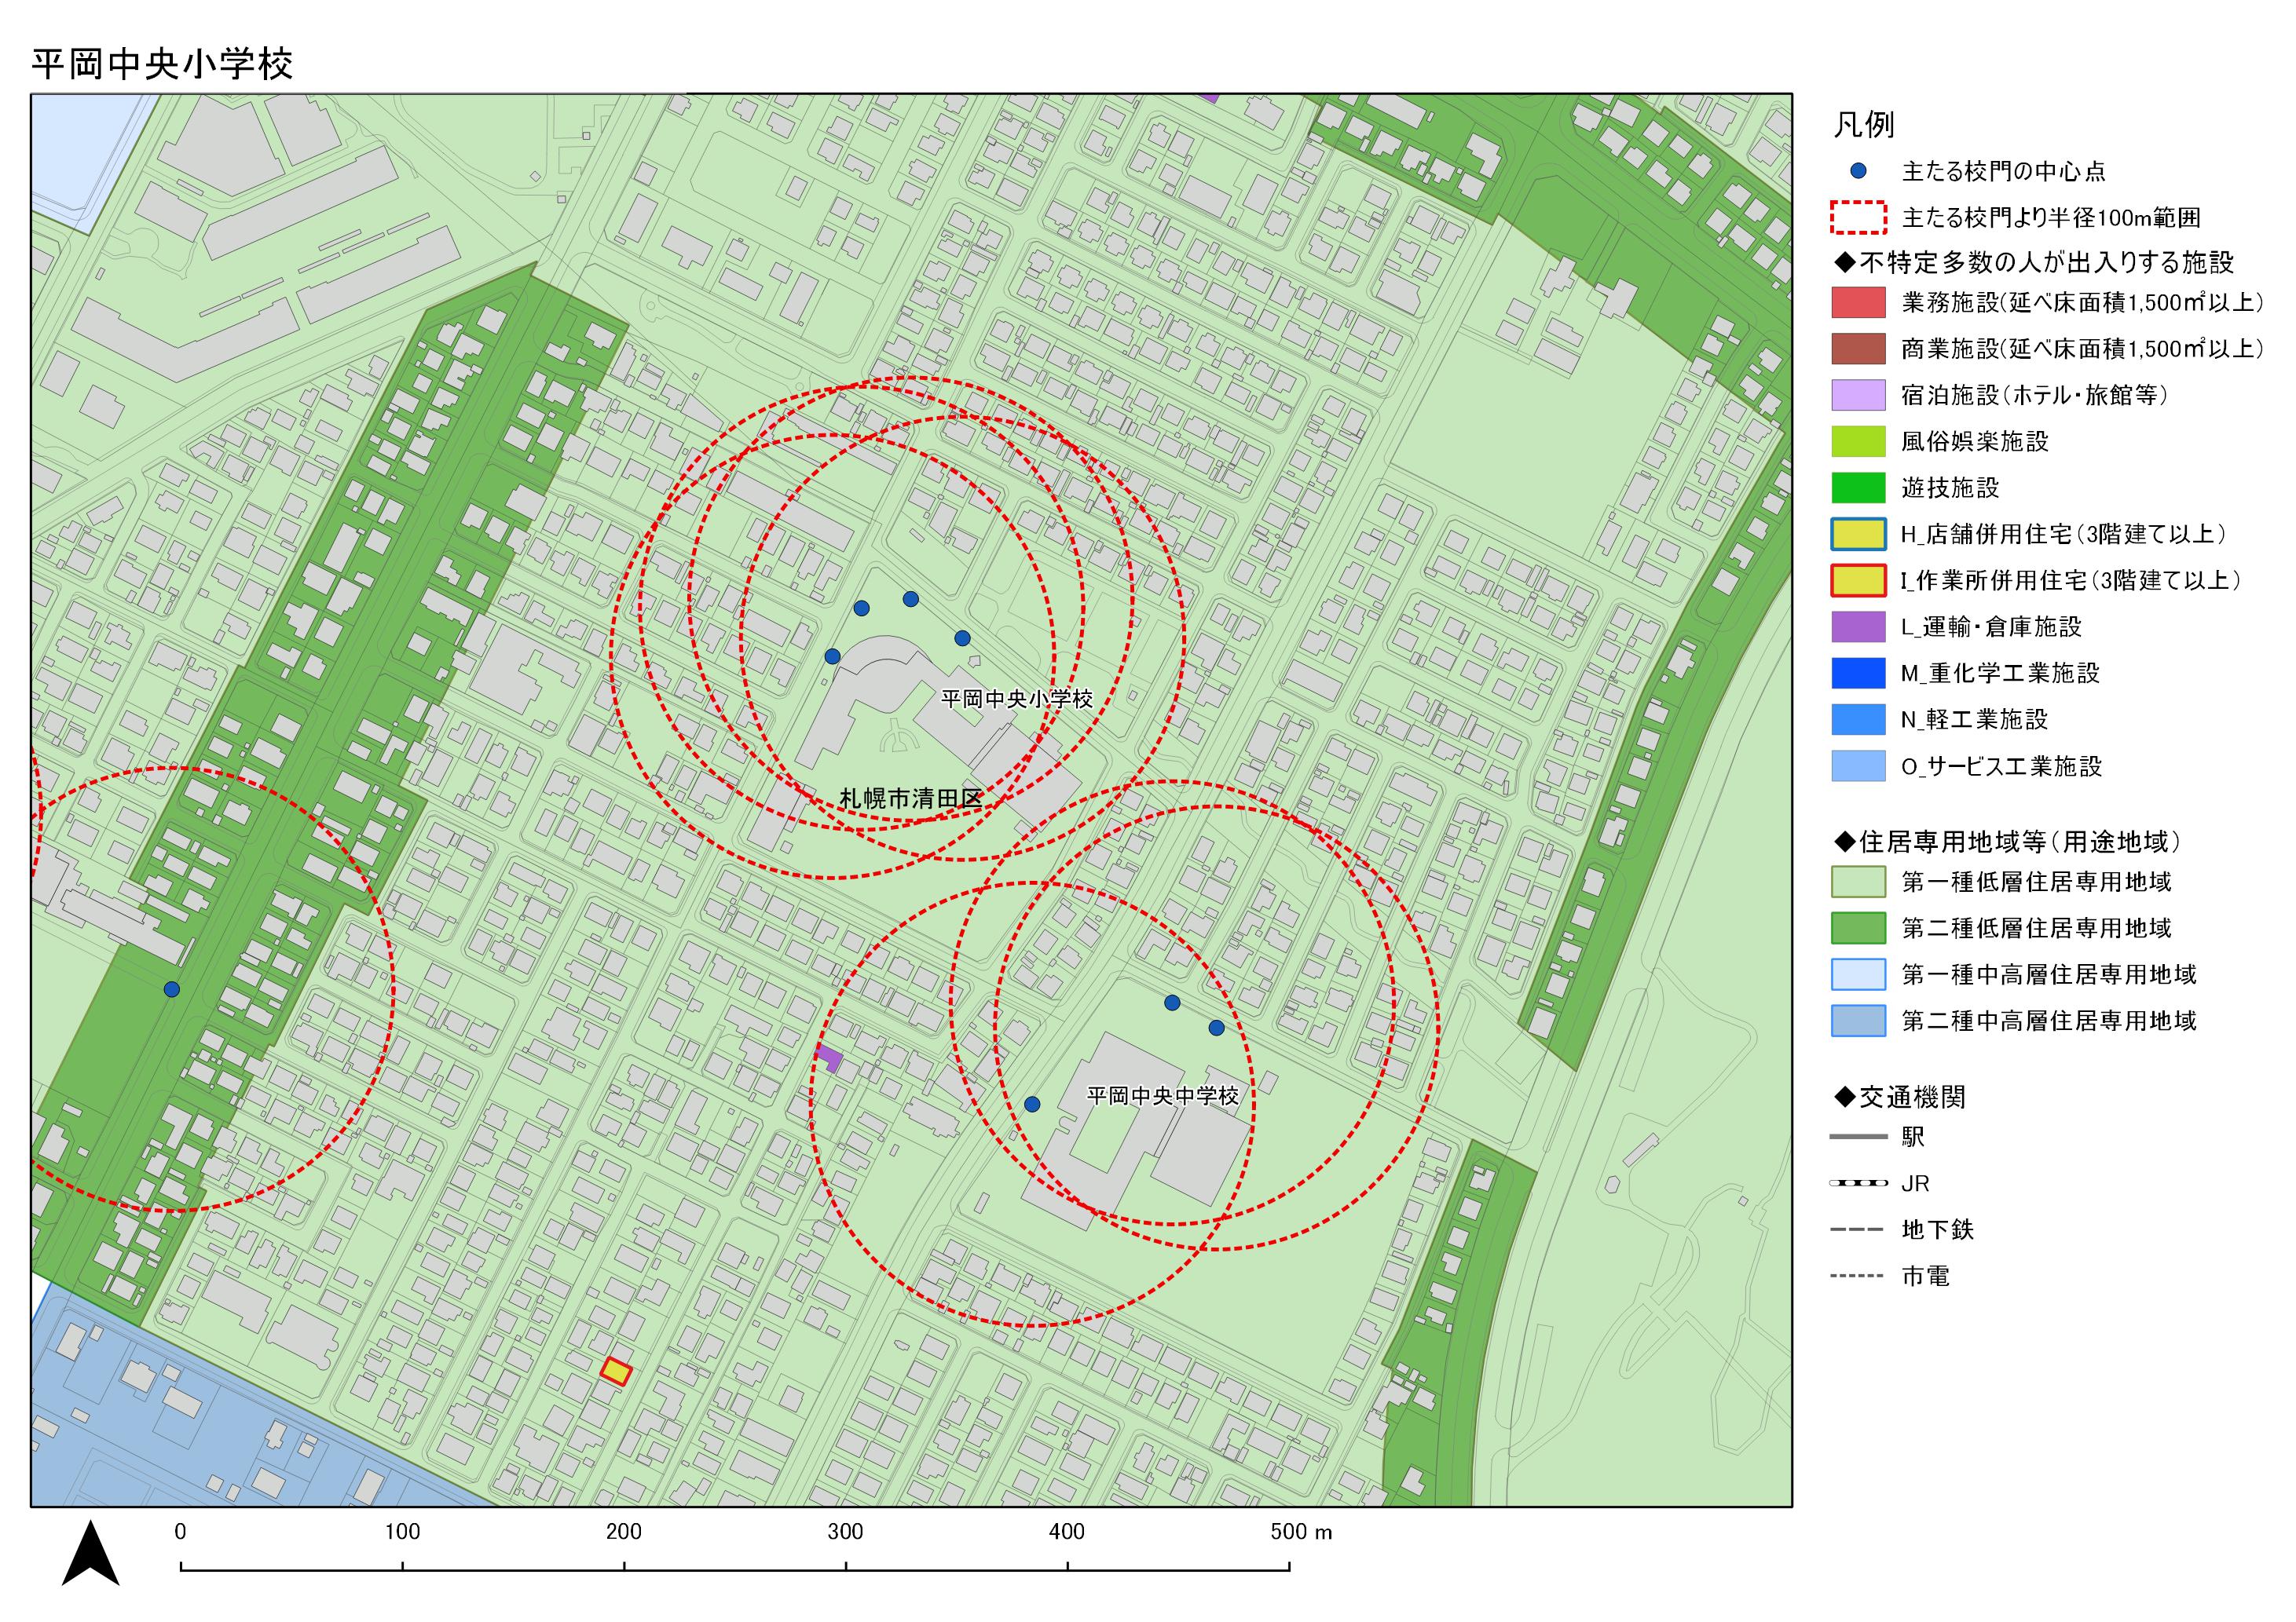Click the 駅 line symbol in legend
This screenshot has height=1622, width=2296.
coord(1858,1136)
